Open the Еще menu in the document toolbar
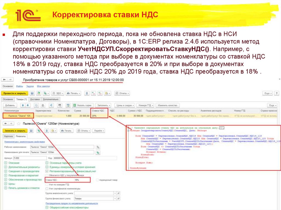281x210 pixels. [268, 93]
